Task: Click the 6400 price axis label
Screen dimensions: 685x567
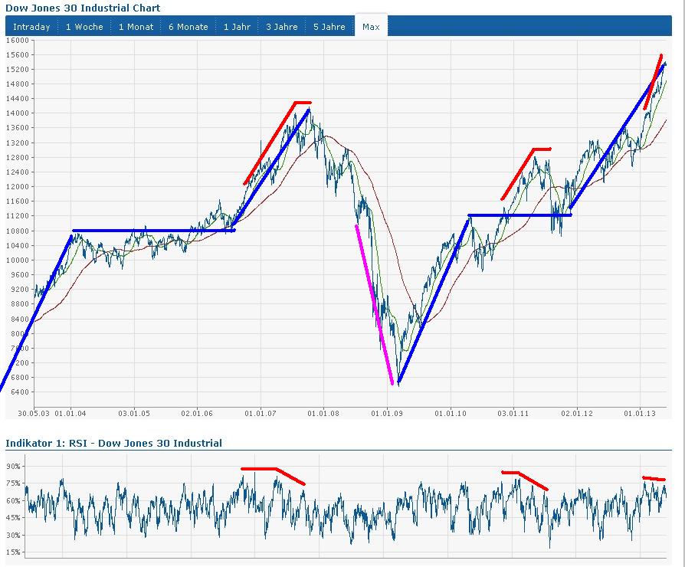Action: pos(20,392)
